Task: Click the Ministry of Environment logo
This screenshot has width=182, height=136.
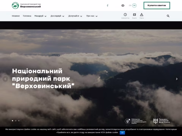Action: (136, 121)
